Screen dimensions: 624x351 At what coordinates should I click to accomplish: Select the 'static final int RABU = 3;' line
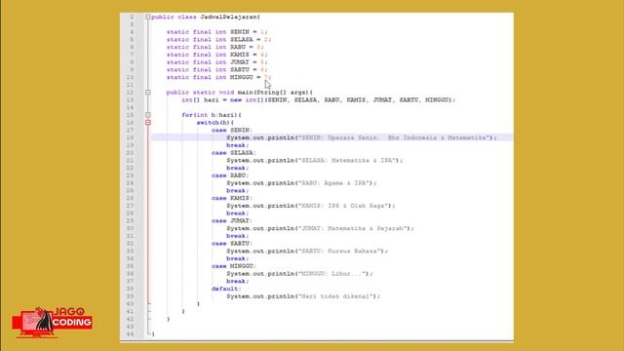point(214,47)
